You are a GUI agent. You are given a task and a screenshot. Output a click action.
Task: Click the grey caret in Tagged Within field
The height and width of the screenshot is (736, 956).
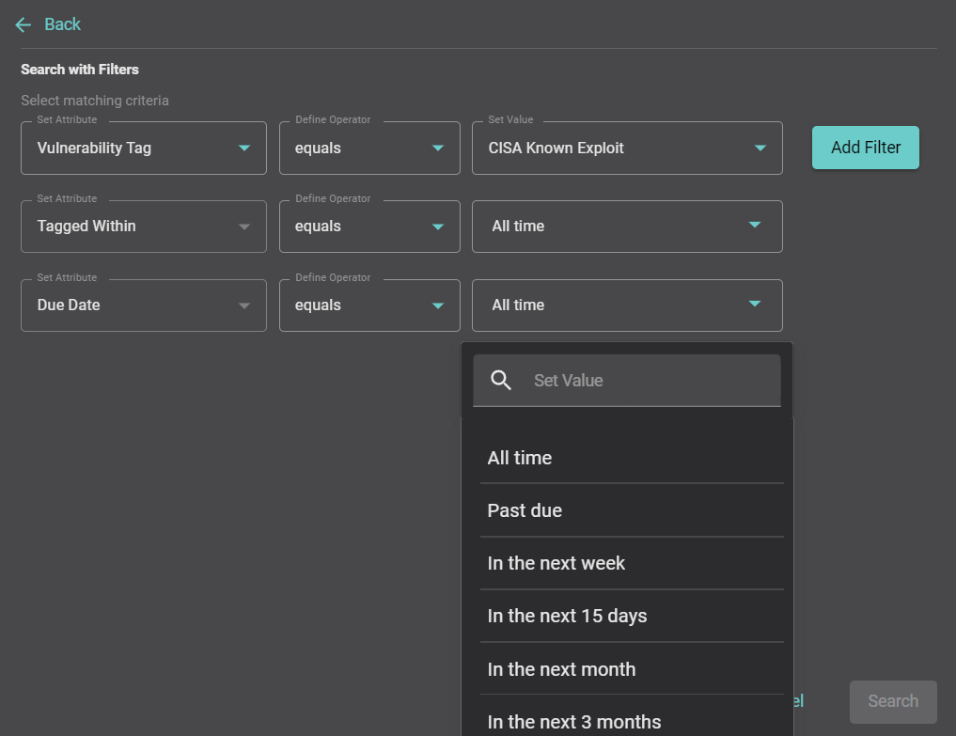pyautogui.click(x=244, y=227)
